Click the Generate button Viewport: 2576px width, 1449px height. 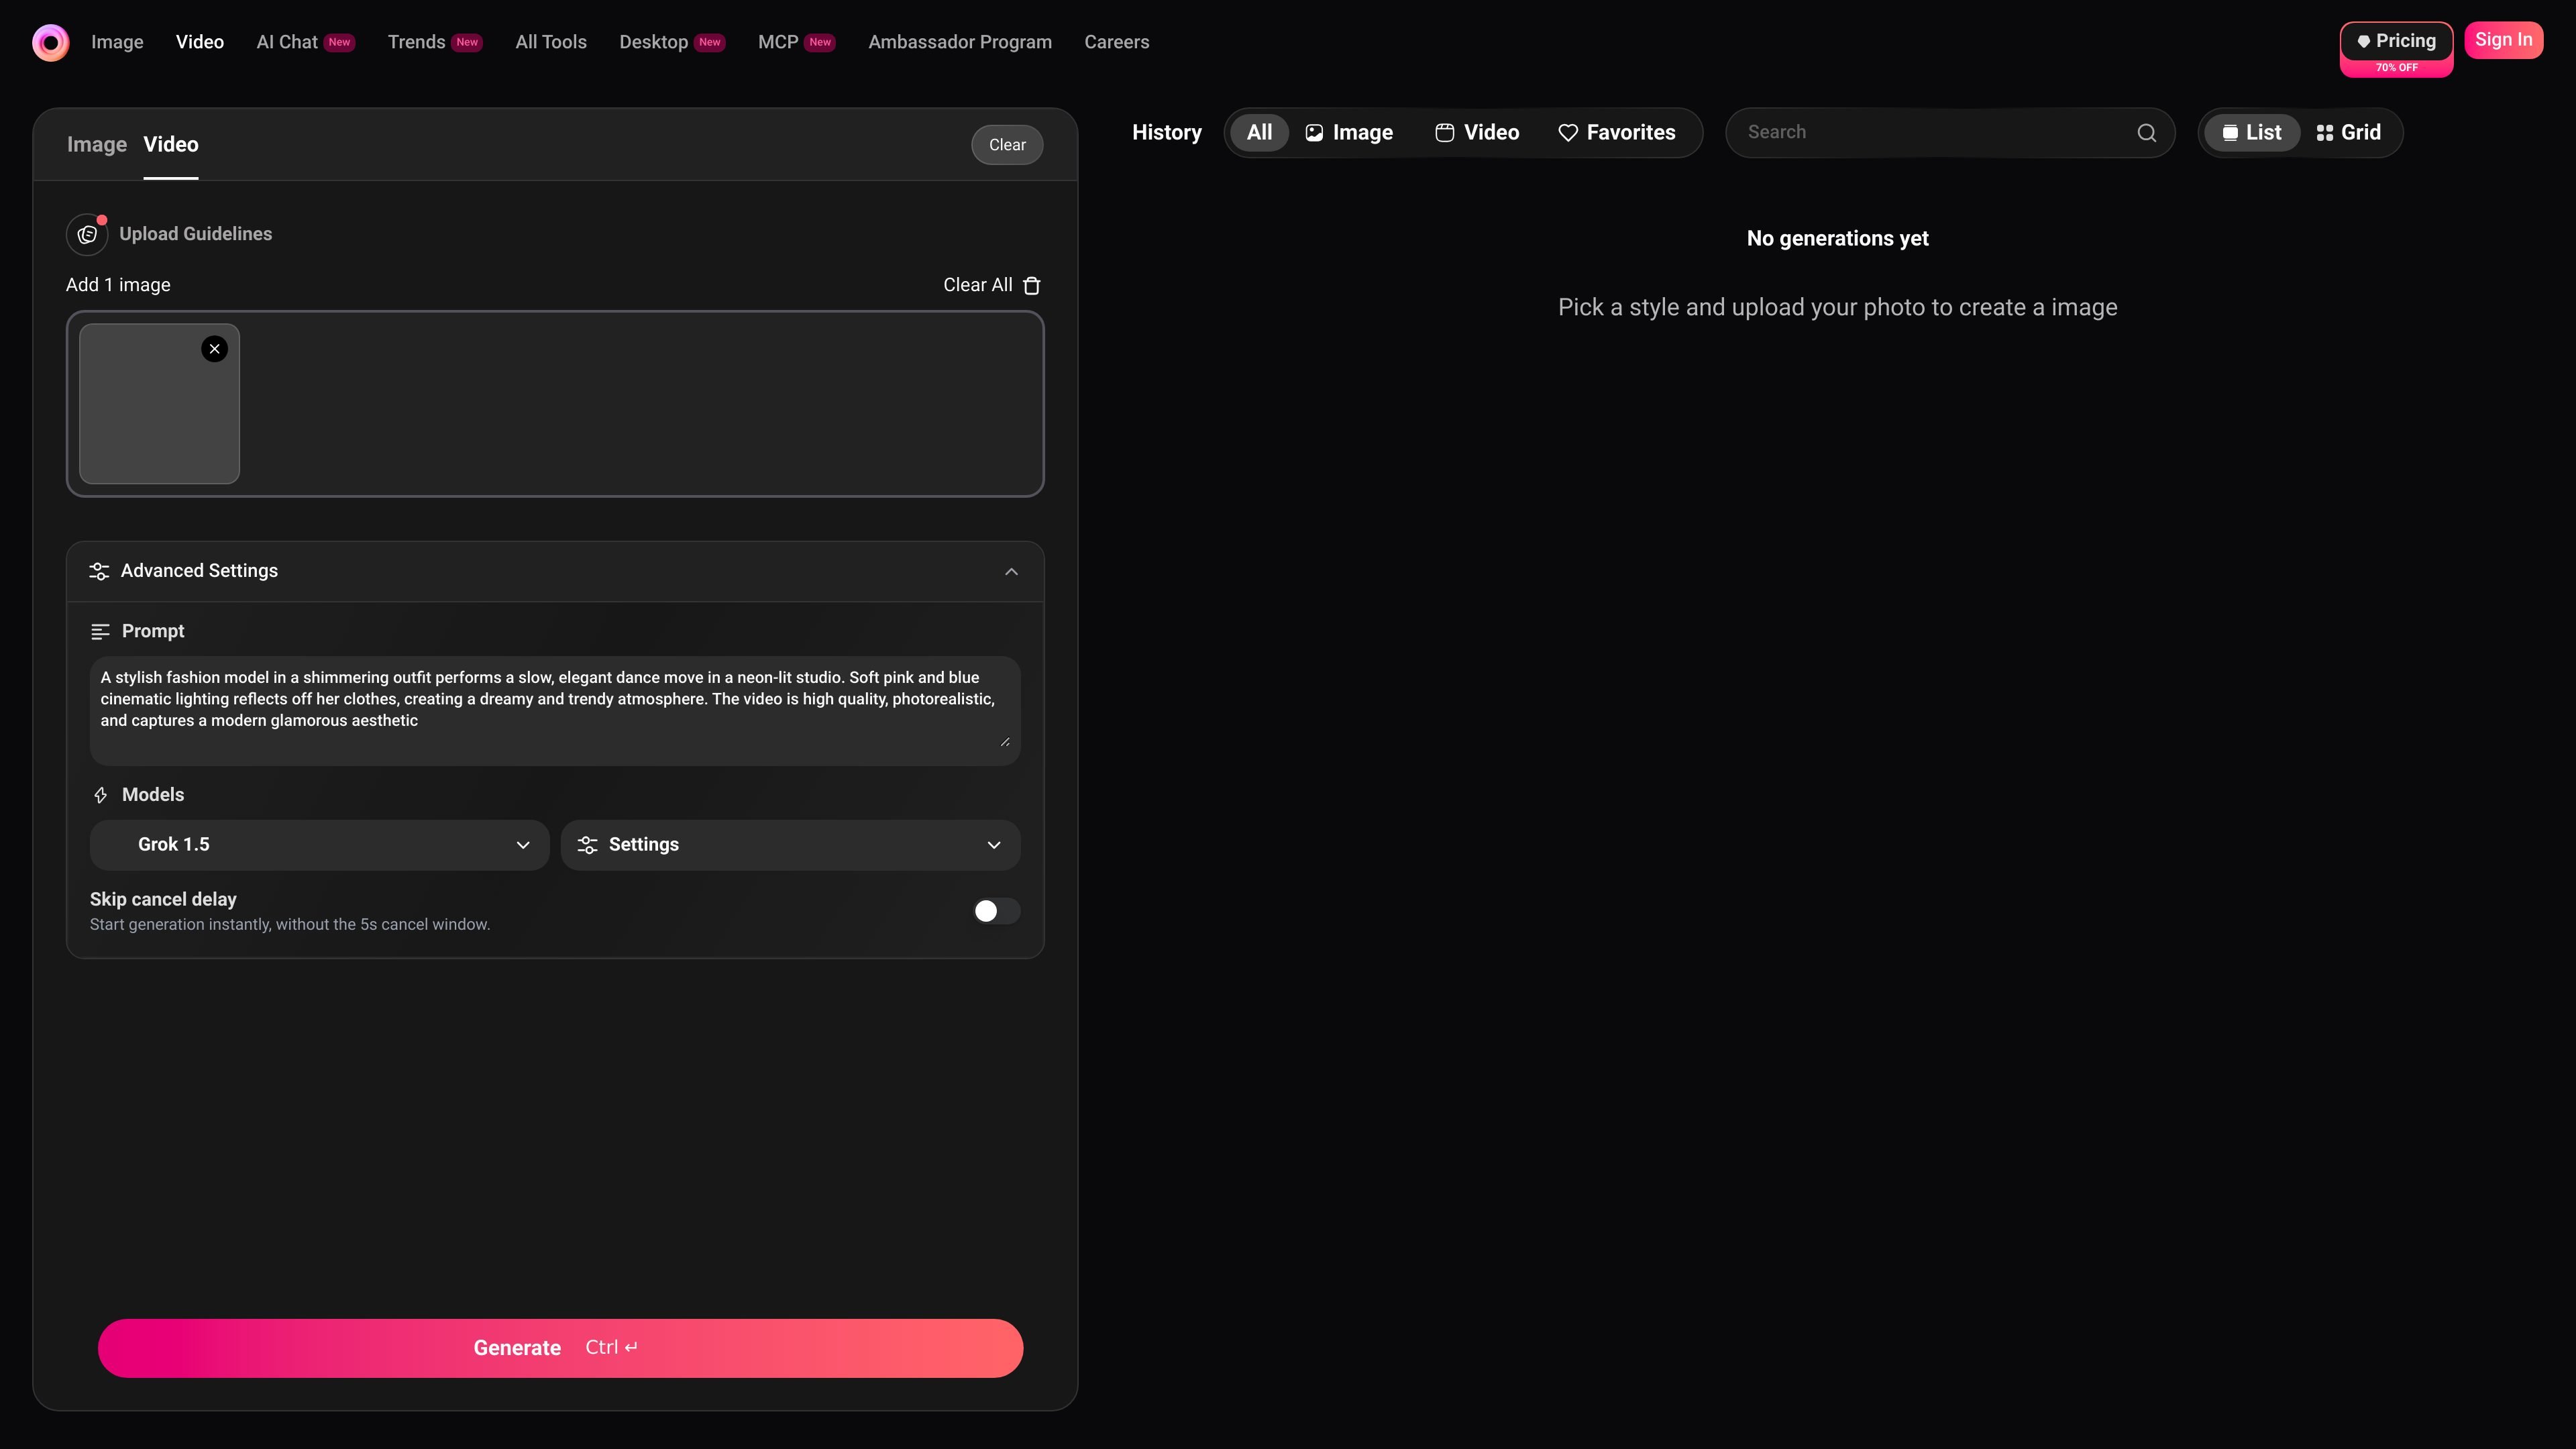(x=560, y=1348)
